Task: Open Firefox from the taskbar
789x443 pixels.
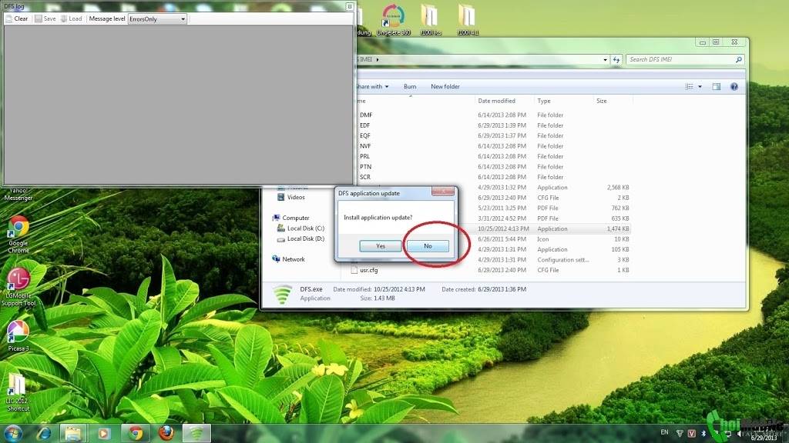Action: [166, 433]
